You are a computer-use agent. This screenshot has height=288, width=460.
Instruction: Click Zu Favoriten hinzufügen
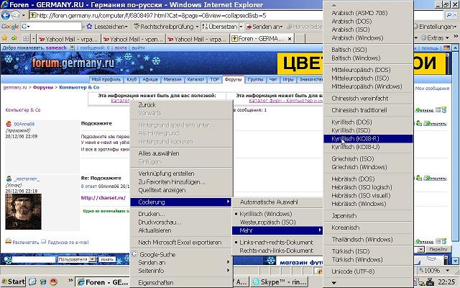coord(181,182)
